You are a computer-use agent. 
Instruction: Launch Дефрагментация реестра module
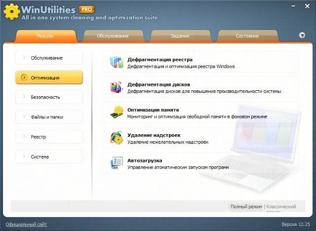click(160, 60)
